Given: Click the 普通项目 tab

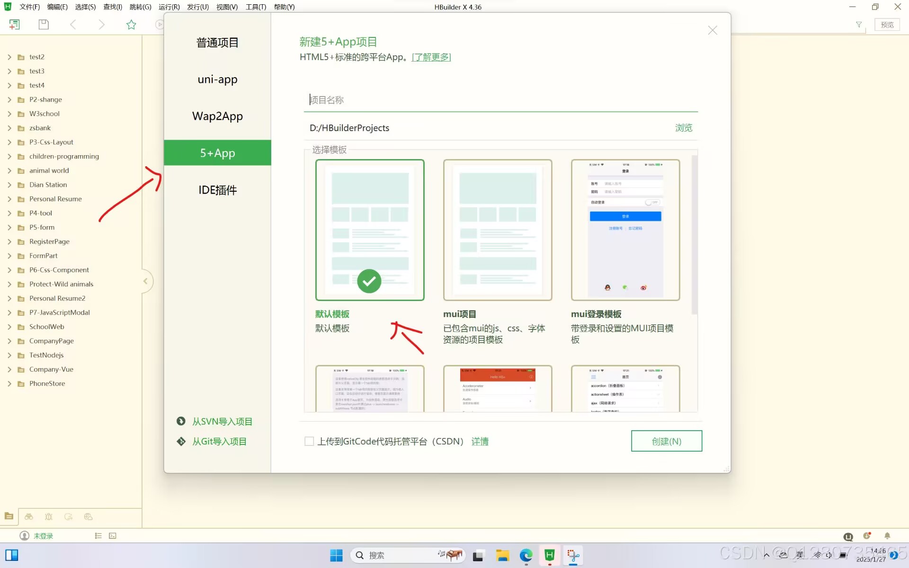Looking at the screenshot, I should [217, 42].
